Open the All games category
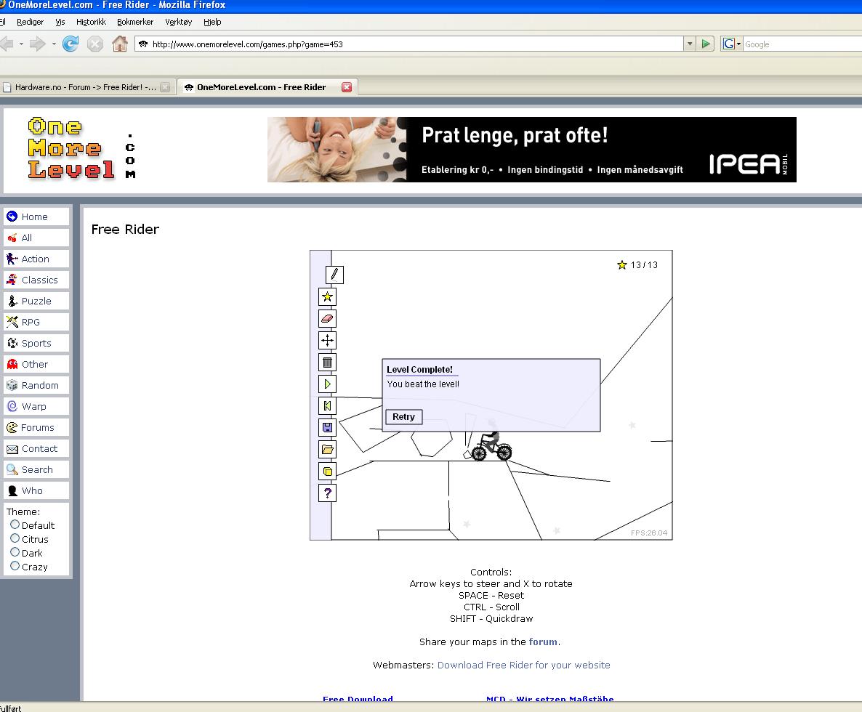Viewport: 862px width, 712px height. pyautogui.click(x=36, y=238)
